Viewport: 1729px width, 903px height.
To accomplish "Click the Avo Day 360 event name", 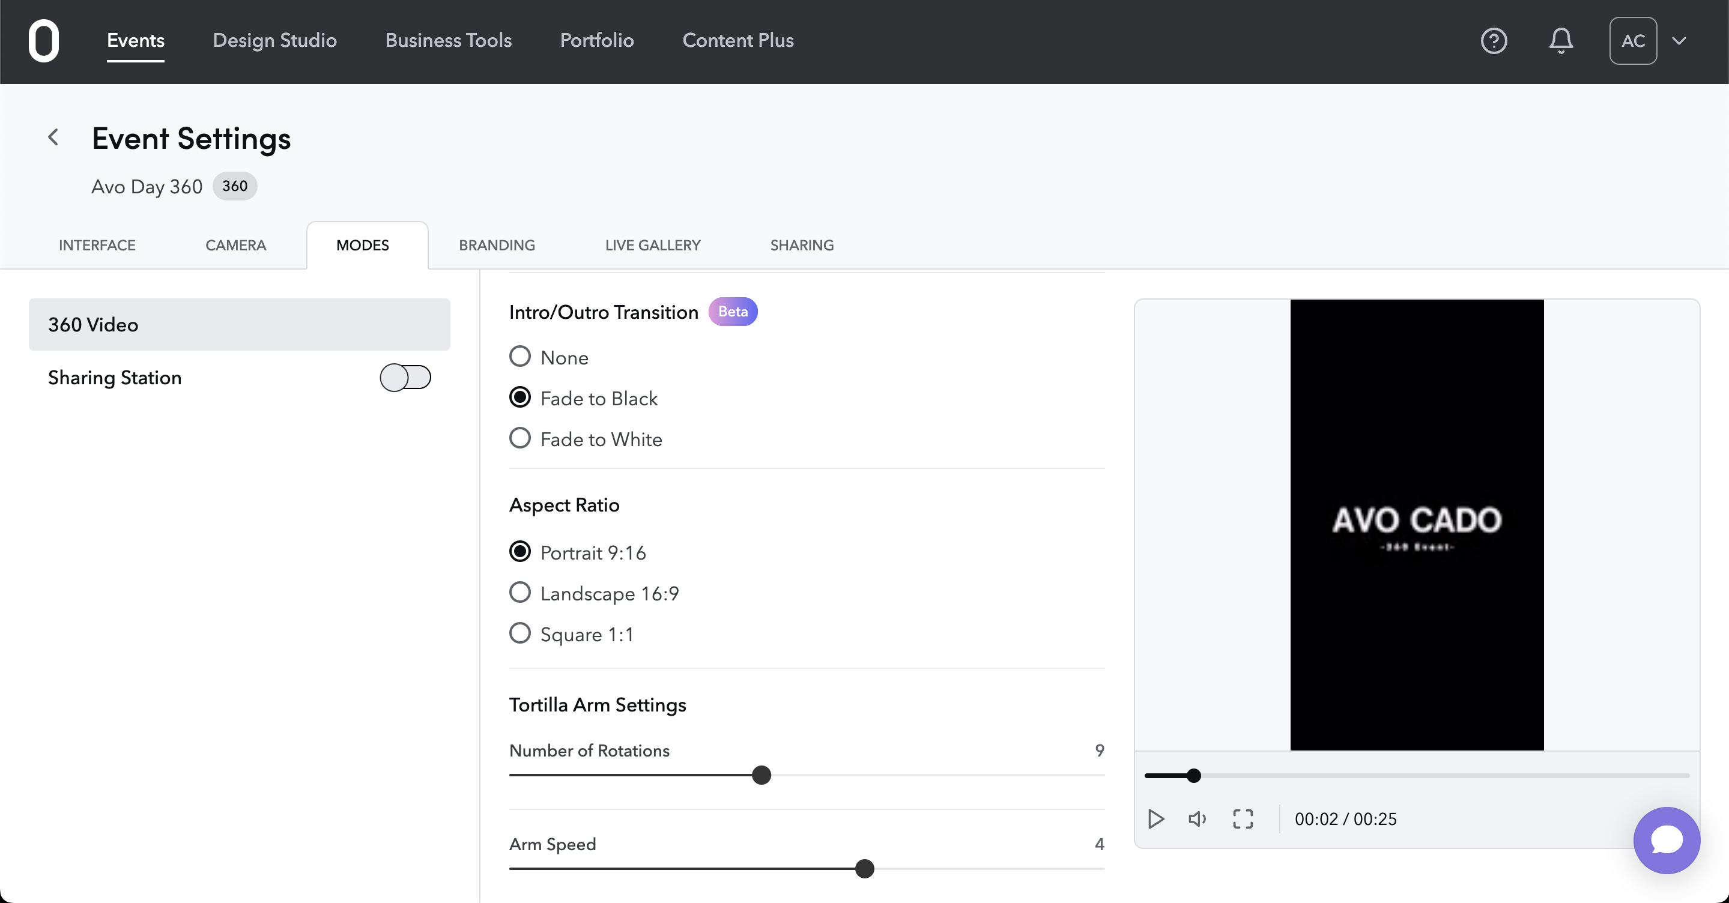I will (x=147, y=187).
